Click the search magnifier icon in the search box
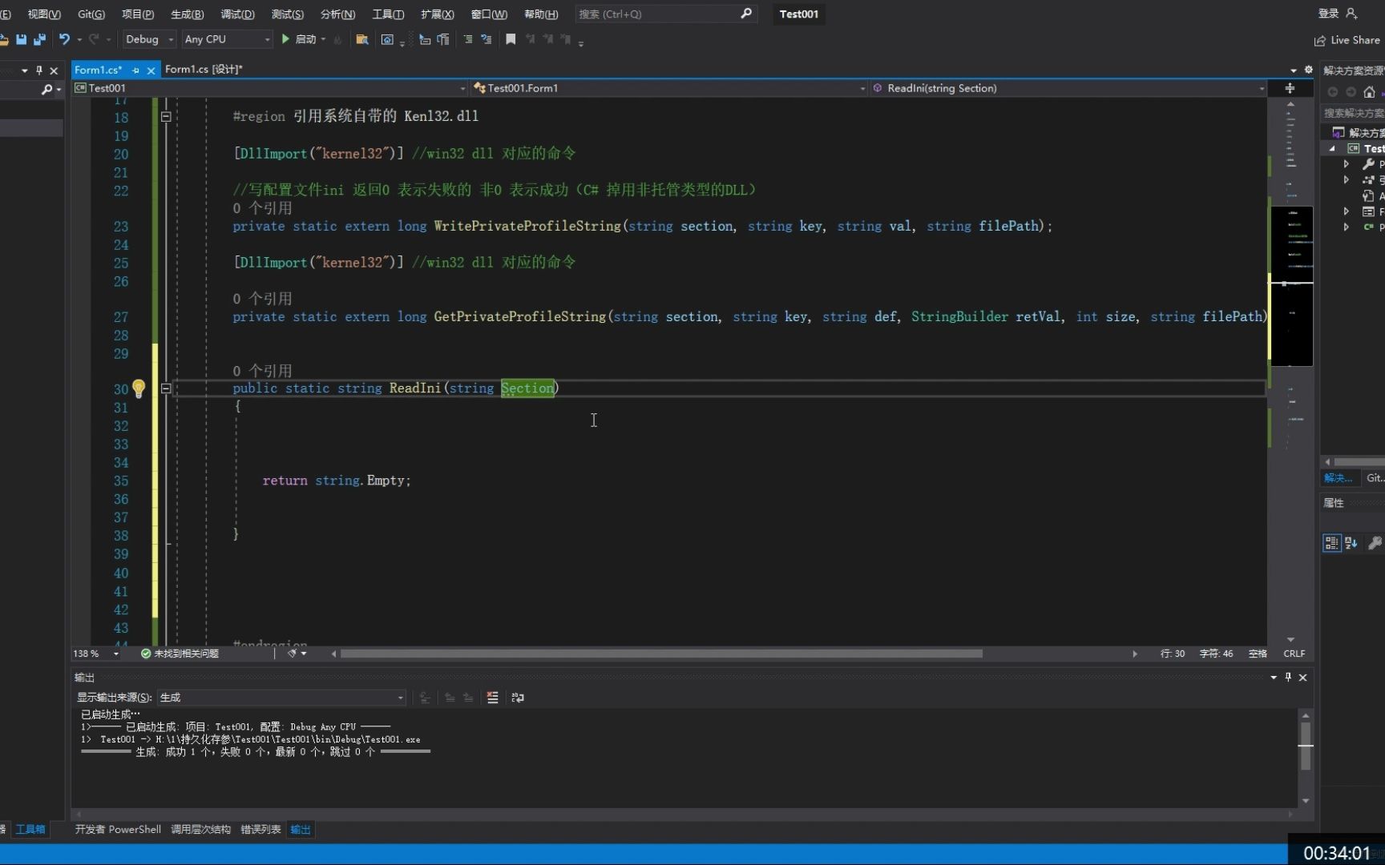The image size is (1385, 865). (x=746, y=14)
